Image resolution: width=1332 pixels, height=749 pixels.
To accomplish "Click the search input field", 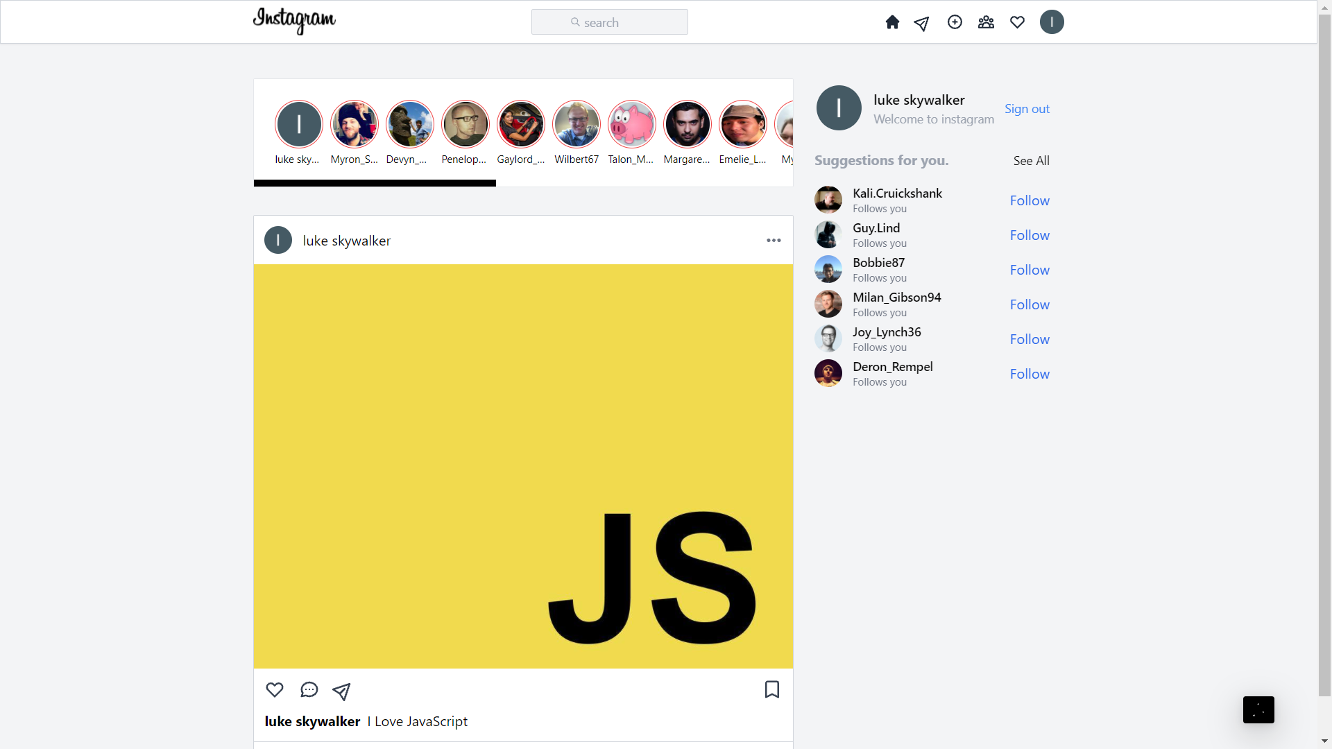I will (x=609, y=22).
